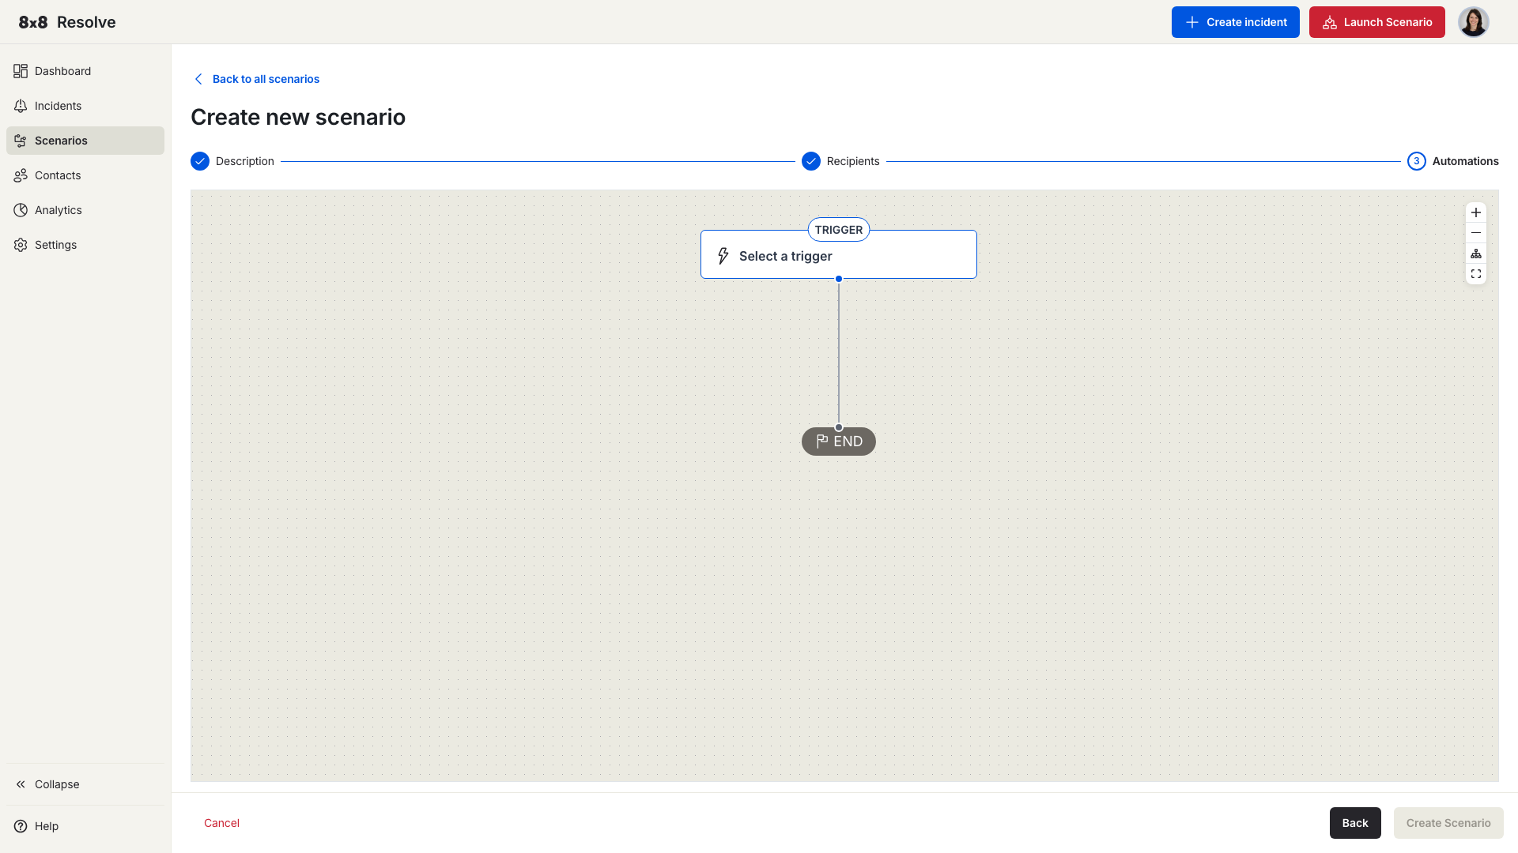Select Scenarios in the sidebar

[x=85, y=141]
